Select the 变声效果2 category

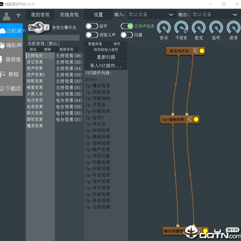click(40, 74)
